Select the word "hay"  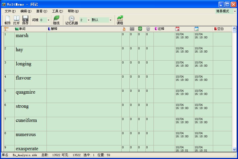(19, 50)
